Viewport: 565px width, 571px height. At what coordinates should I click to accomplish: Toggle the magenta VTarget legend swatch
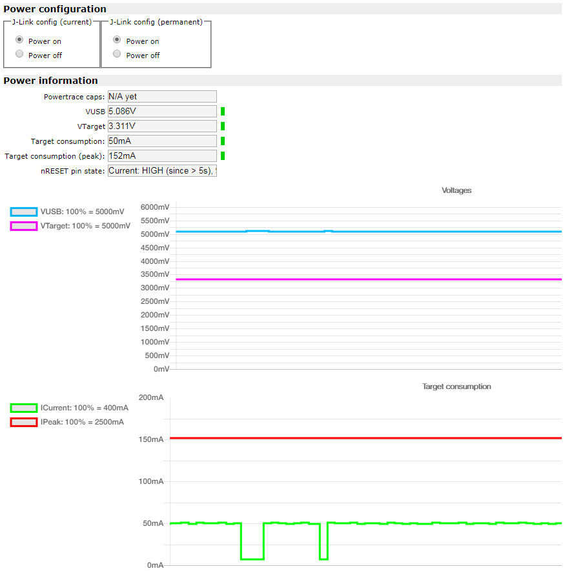pyautogui.click(x=24, y=226)
